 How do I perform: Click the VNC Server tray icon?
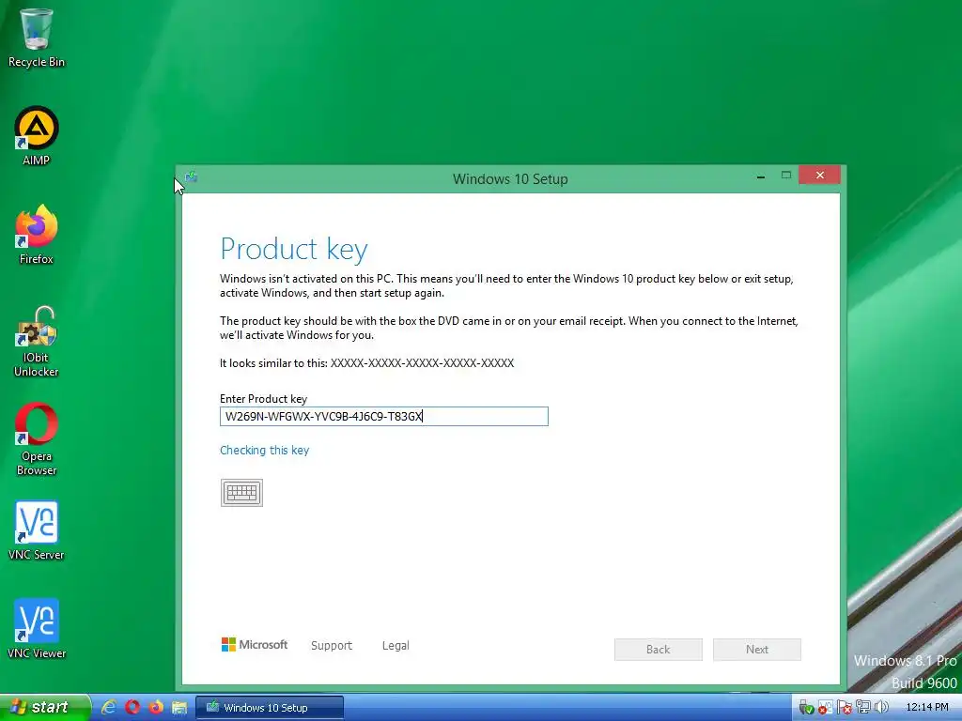click(825, 708)
